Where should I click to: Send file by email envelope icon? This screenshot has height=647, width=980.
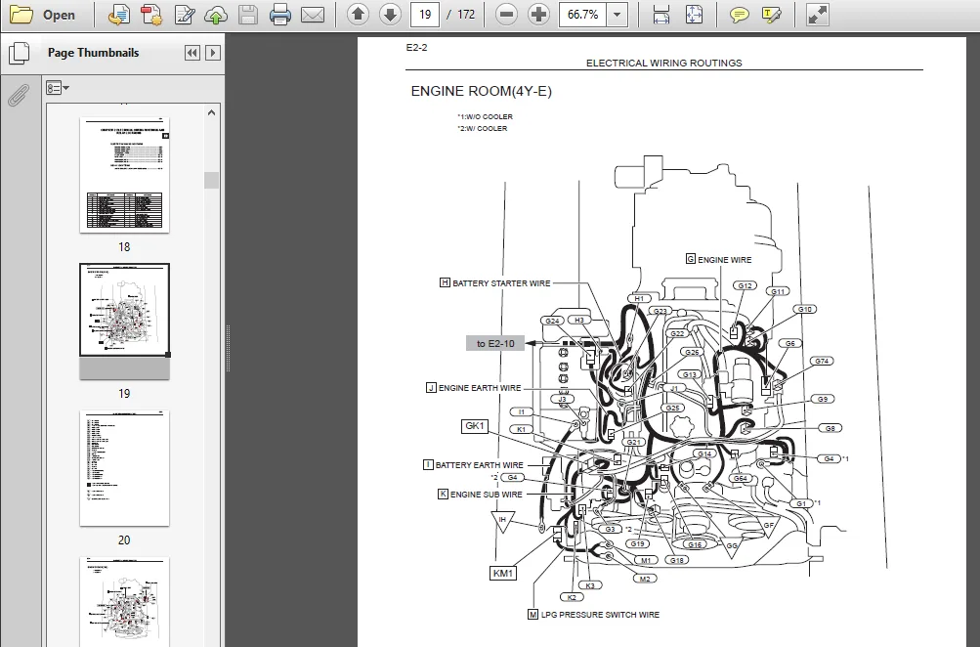(x=313, y=15)
